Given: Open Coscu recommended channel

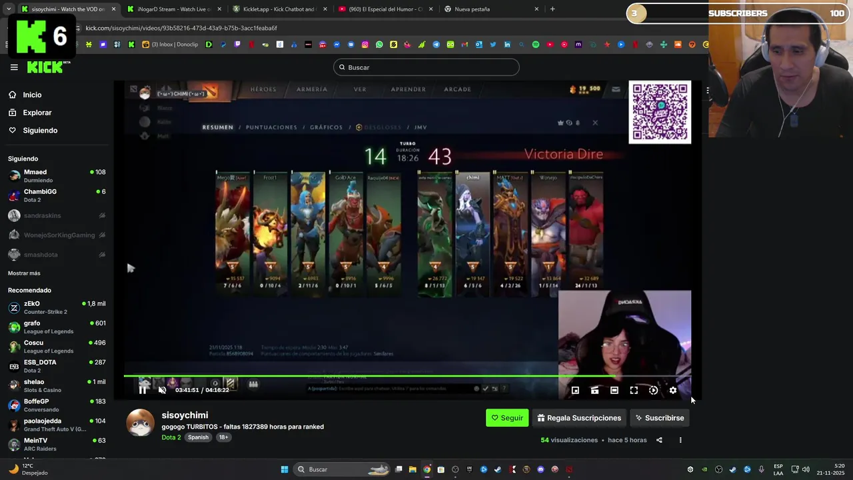Looking at the screenshot, I should 57,347.
